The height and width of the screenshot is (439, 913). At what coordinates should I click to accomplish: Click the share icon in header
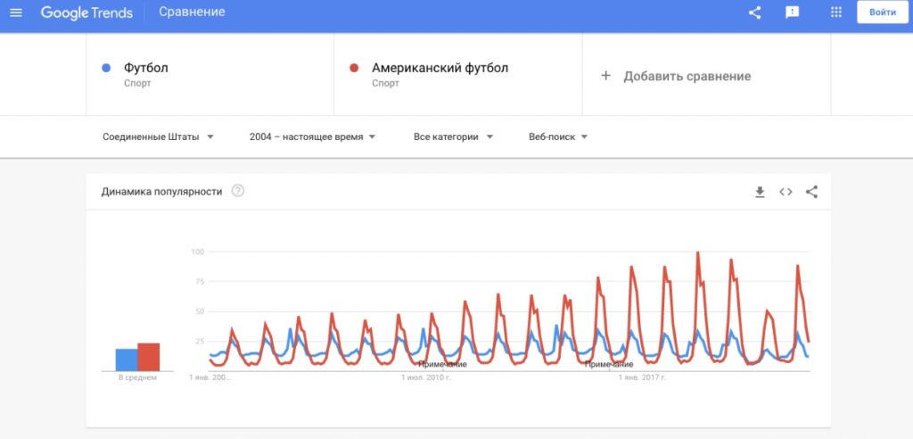(x=754, y=12)
